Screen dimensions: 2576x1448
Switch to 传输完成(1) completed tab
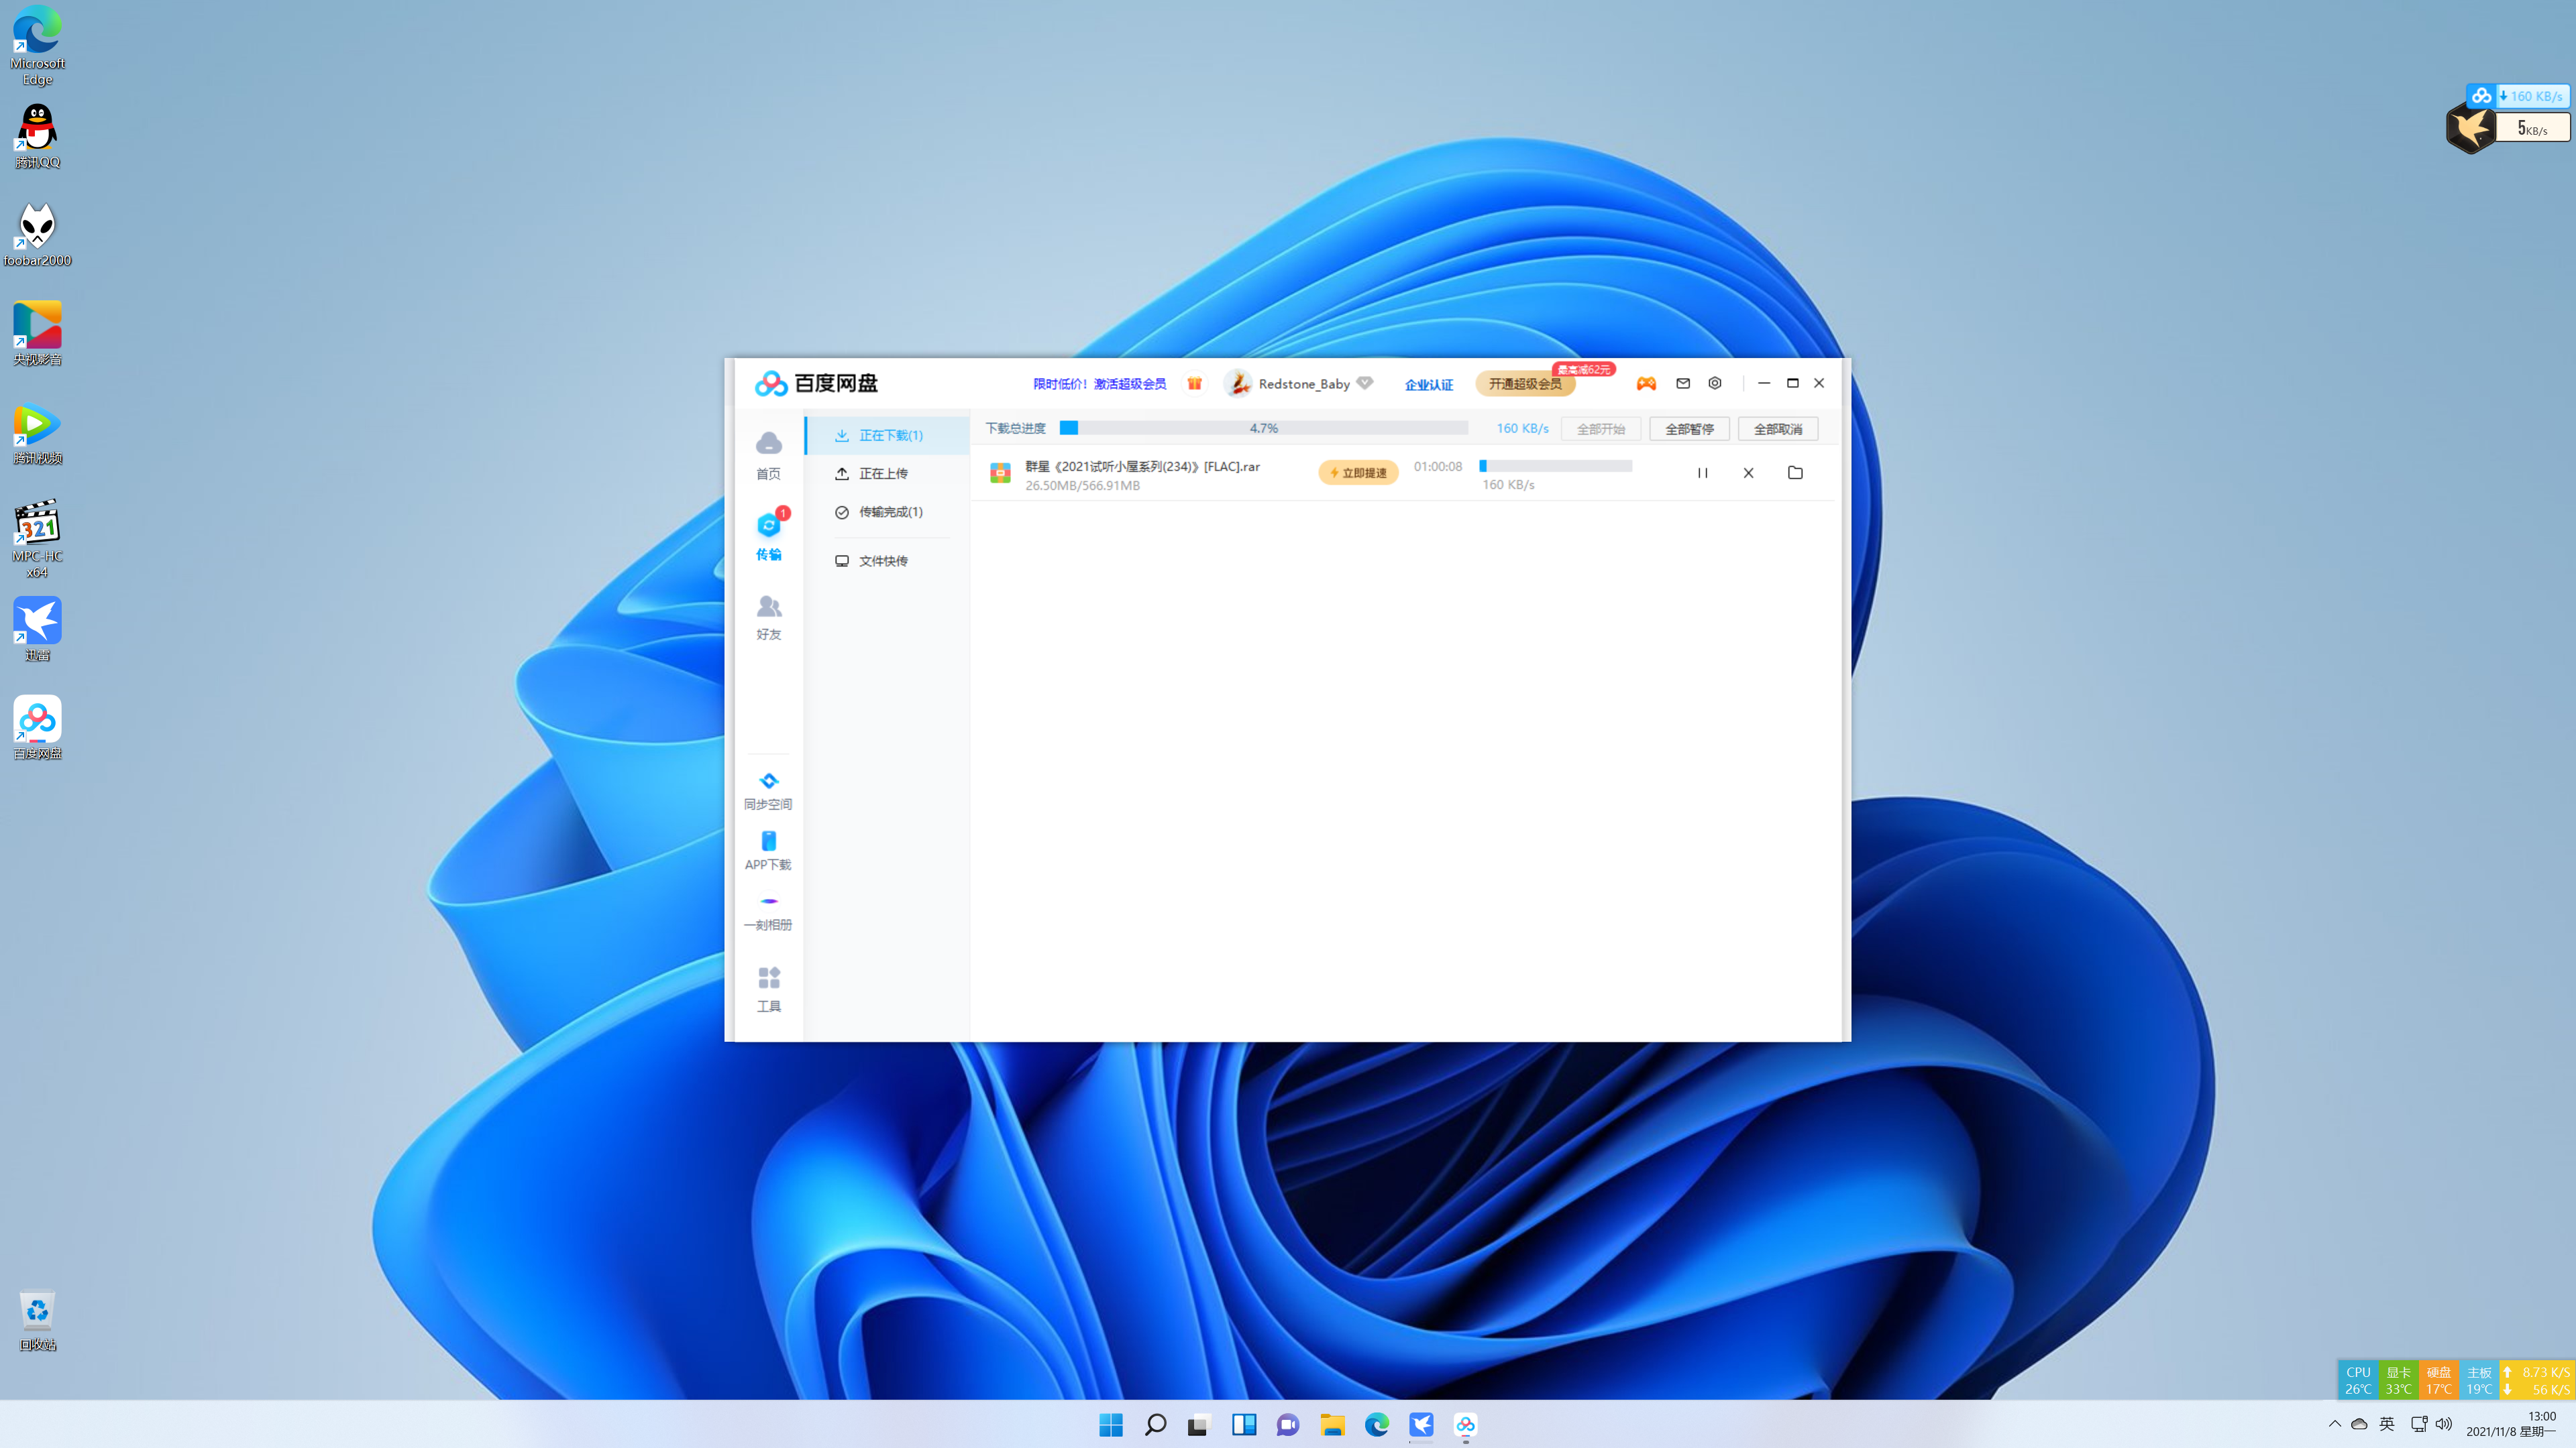click(x=890, y=511)
